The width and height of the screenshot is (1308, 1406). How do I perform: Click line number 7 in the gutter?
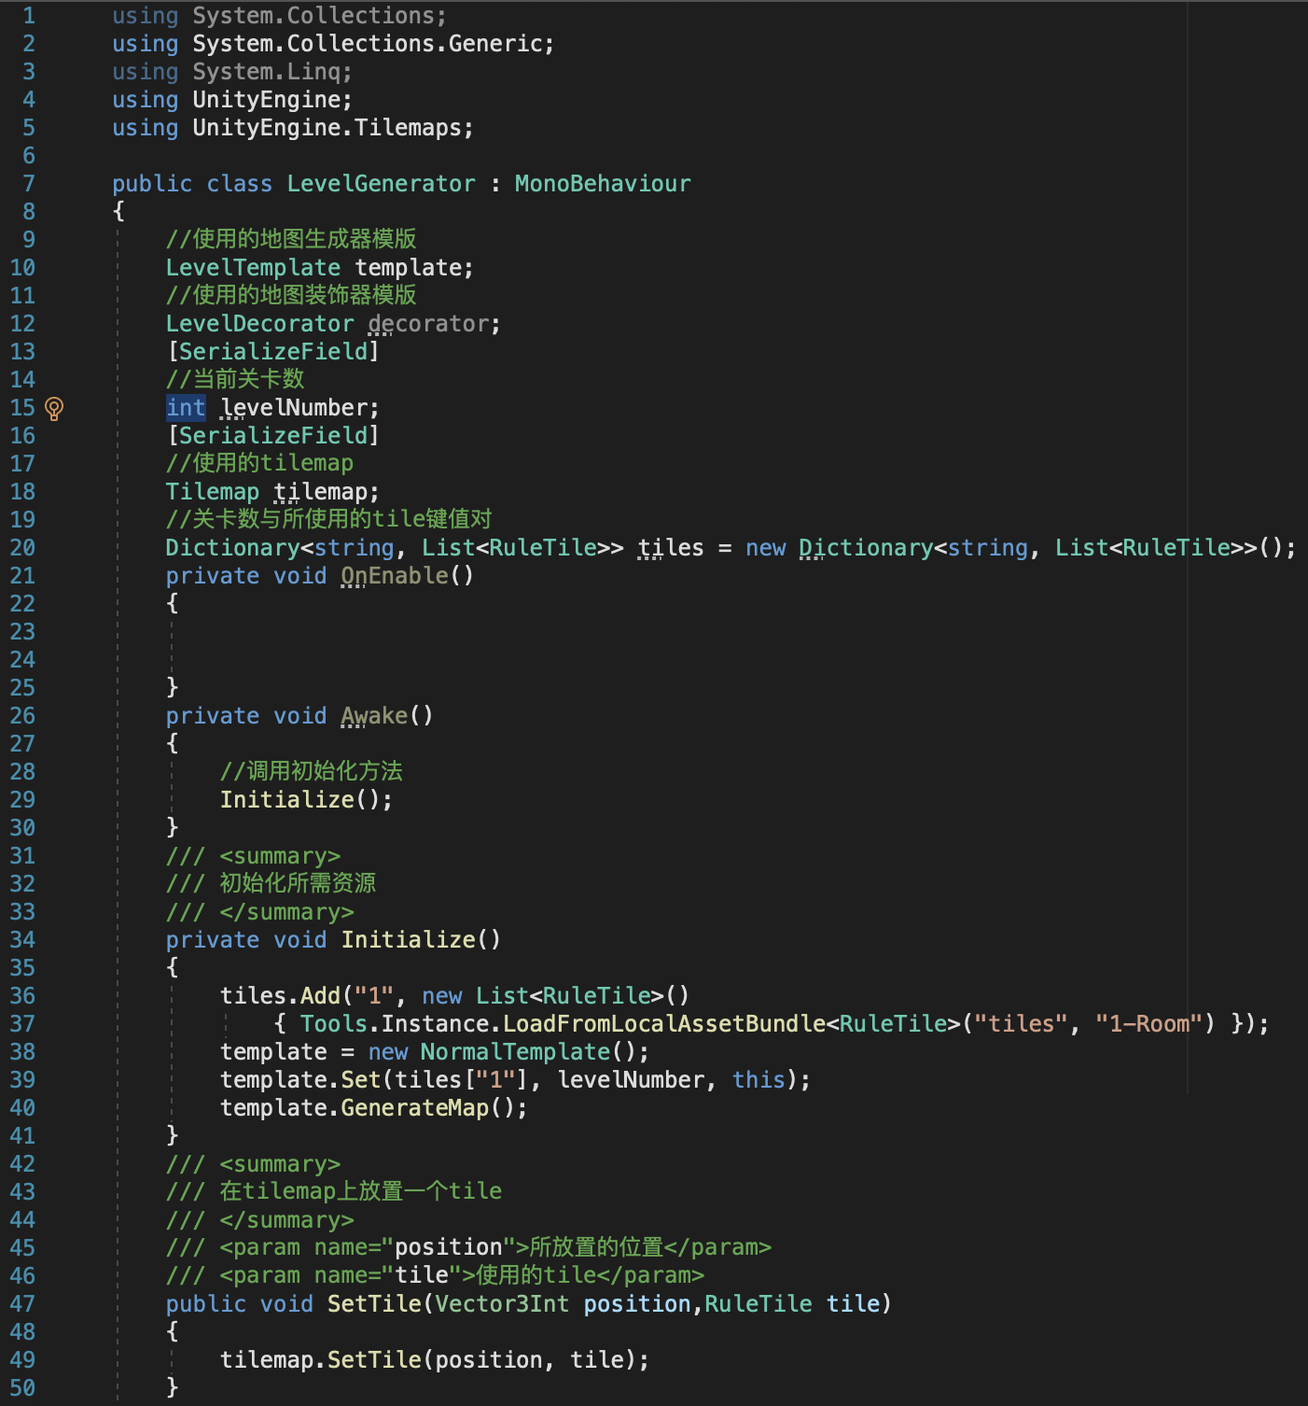pos(29,184)
